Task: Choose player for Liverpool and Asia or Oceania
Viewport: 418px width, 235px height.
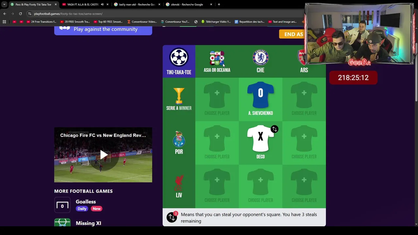Action: (x=217, y=186)
